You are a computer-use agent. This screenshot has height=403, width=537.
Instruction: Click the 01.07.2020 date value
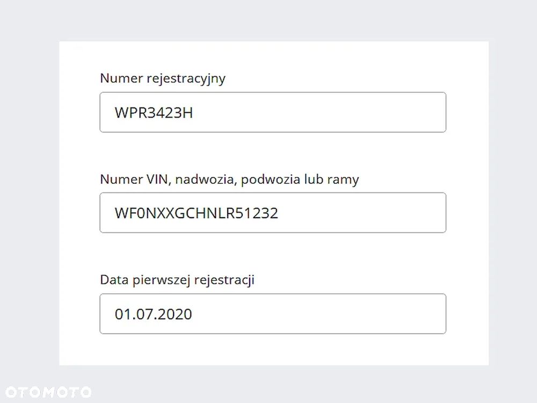tap(153, 314)
